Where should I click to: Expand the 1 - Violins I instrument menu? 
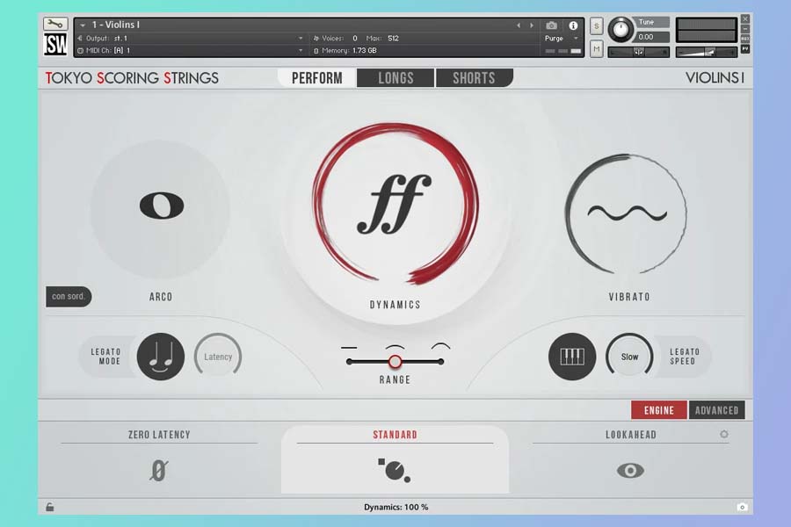click(x=83, y=25)
